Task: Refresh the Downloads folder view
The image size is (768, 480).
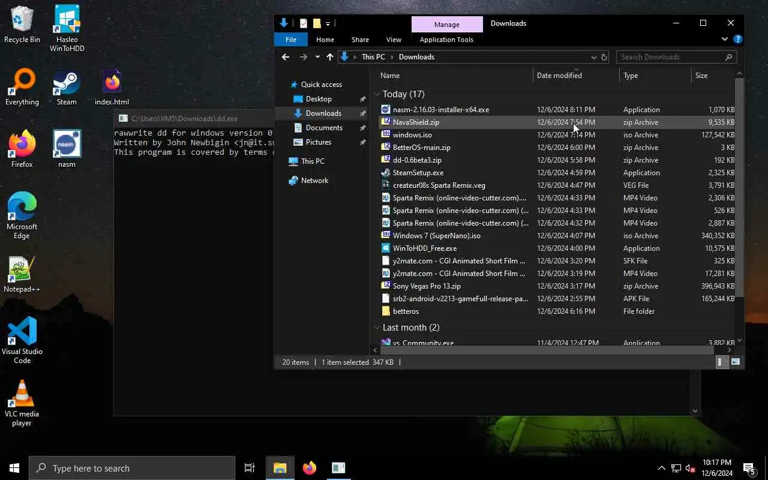Action: [604, 57]
